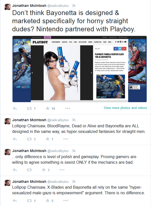Open @radicalbytes handle on the first tweet
Screen dimensions: 151x206
pos(58,6)
